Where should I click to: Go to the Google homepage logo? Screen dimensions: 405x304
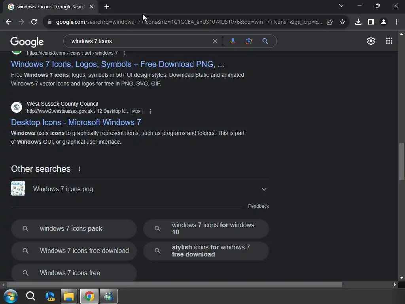coord(27,42)
